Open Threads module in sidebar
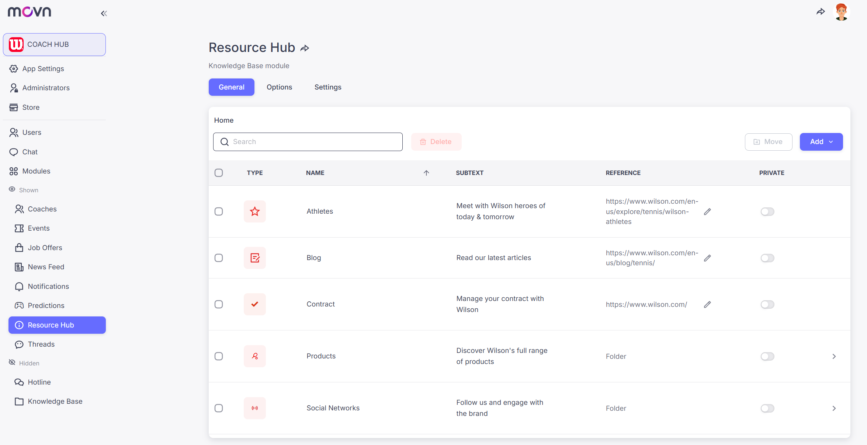This screenshot has width=867, height=445. [41, 344]
